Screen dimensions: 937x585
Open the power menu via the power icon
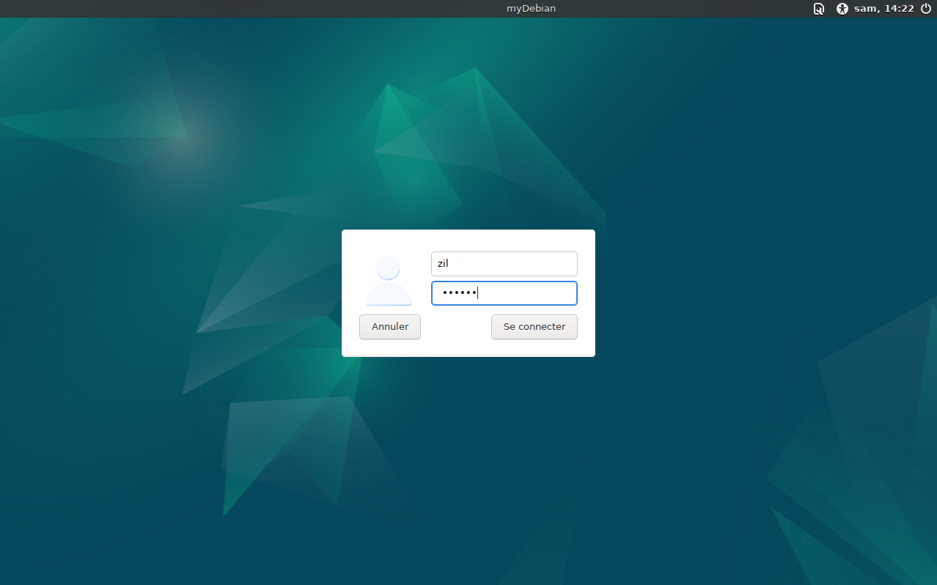pos(925,9)
